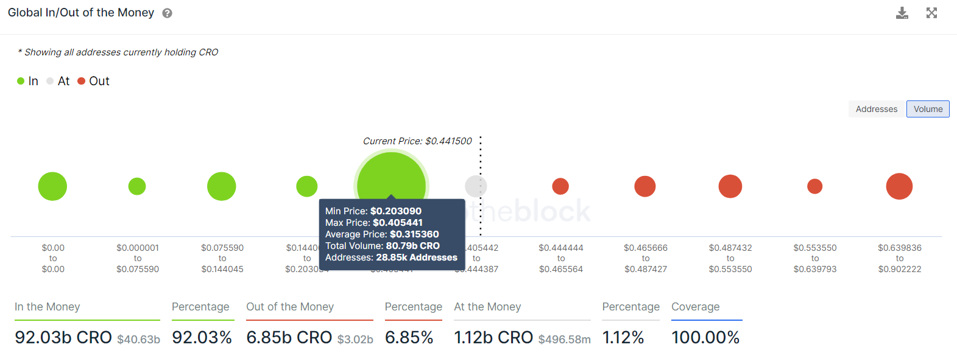Click red bubble for $0.639836 to $0.902222

pyautogui.click(x=899, y=186)
